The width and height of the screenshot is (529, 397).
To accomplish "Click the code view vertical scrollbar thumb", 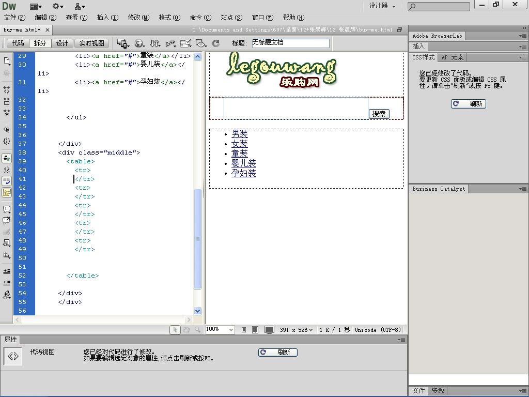I will [x=198, y=239].
